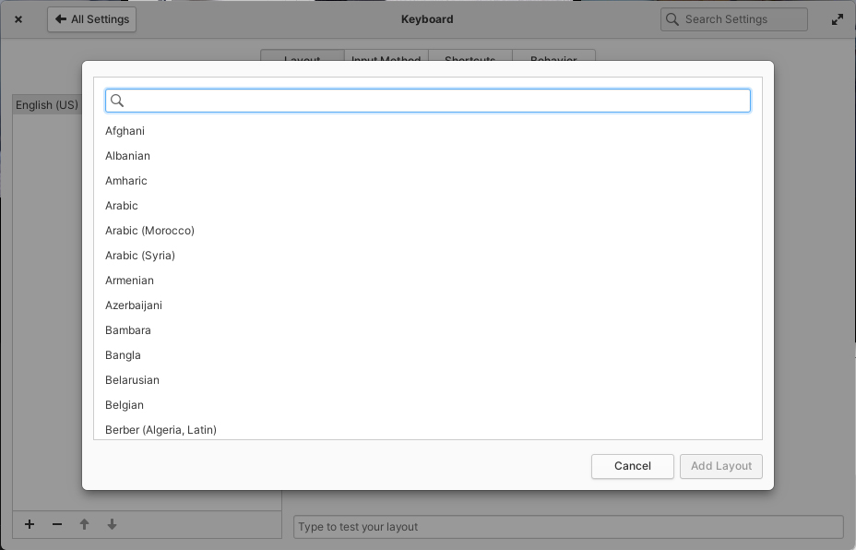Click the fullscreen expand icon
The width and height of the screenshot is (856, 550).
pyautogui.click(x=837, y=19)
